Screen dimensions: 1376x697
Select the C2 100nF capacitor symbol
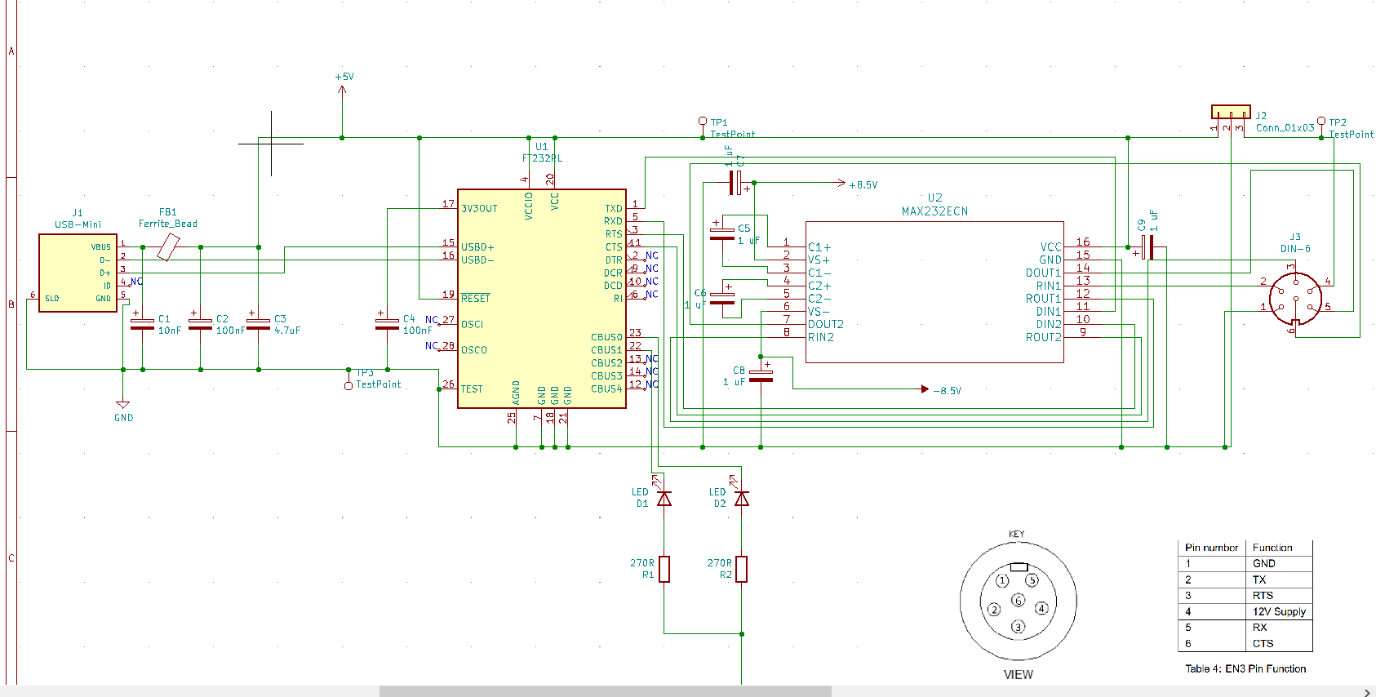click(200, 324)
